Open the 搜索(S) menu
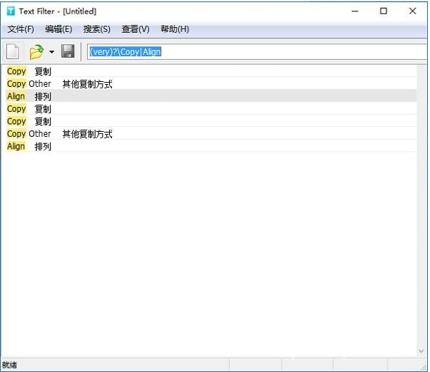The image size is (430, 372). click(97, 29)
